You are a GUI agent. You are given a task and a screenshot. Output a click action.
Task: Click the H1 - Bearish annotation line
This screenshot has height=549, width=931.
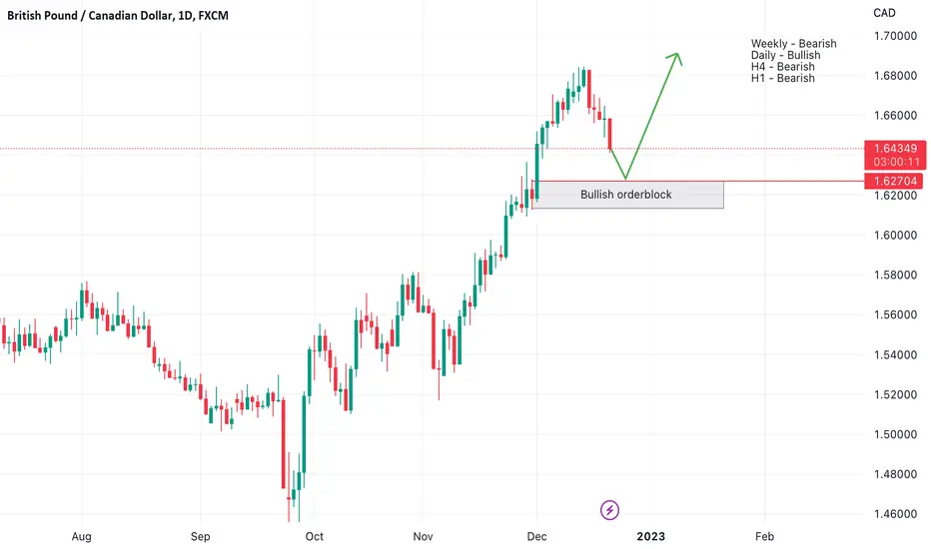click(782, 78)
